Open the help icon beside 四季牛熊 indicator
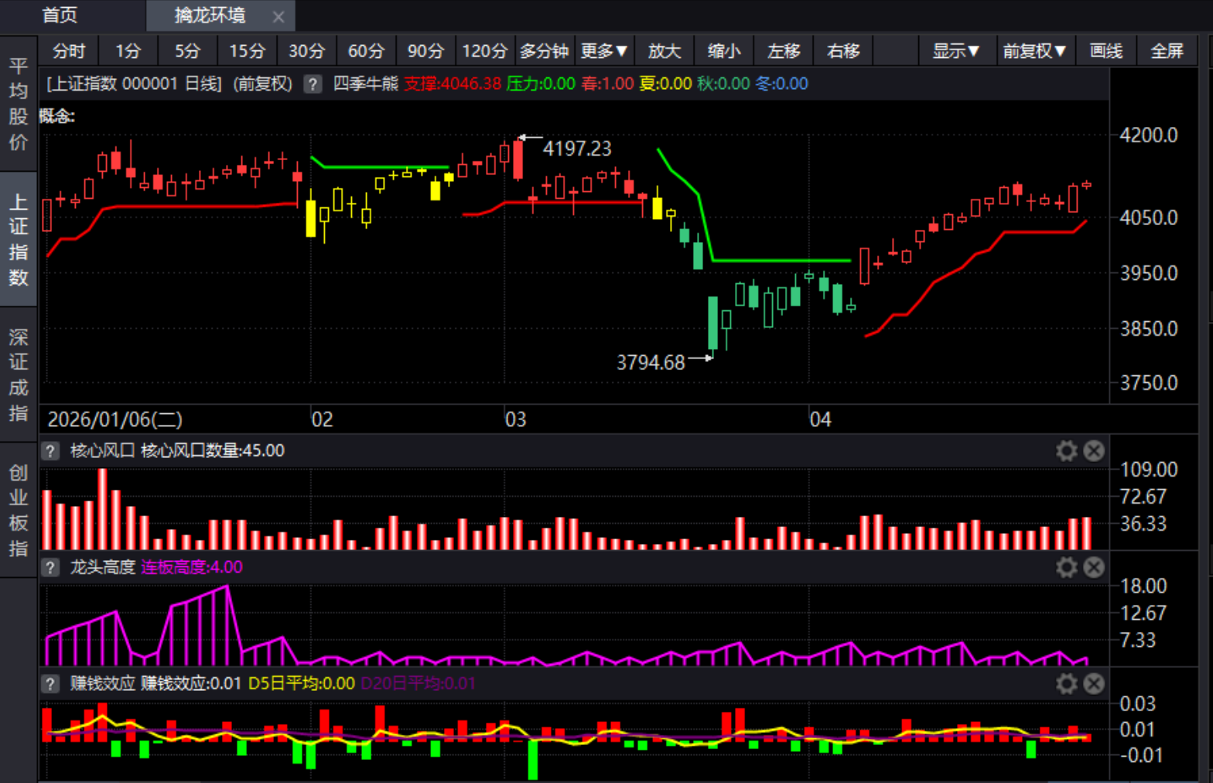 pos(313,84)
